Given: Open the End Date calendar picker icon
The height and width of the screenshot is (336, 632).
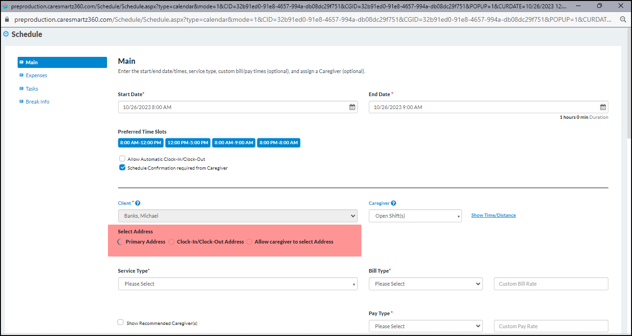Looking at the screenshot, I should click(x=603, y=107).
